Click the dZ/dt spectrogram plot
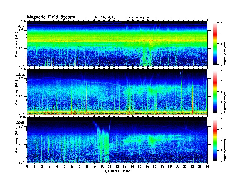This screenshot has height=191, width=247. click(x=117, y=140)
